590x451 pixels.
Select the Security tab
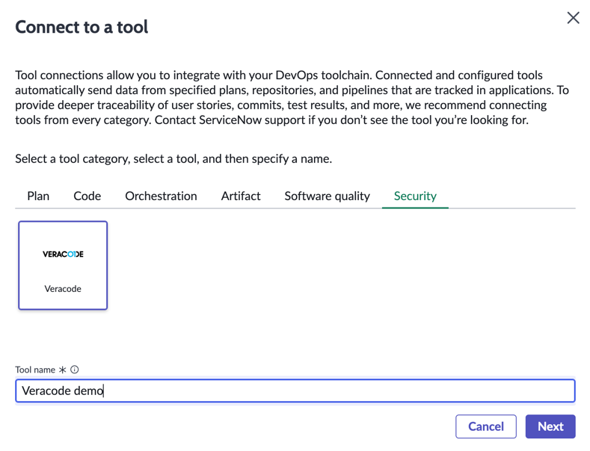pyautogui.click(x=415, y=196)
